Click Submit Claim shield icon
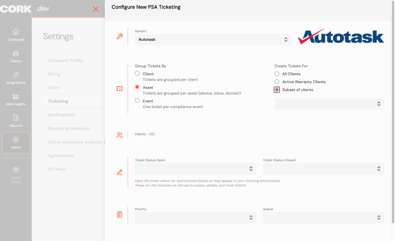 (x=16, y=169)
